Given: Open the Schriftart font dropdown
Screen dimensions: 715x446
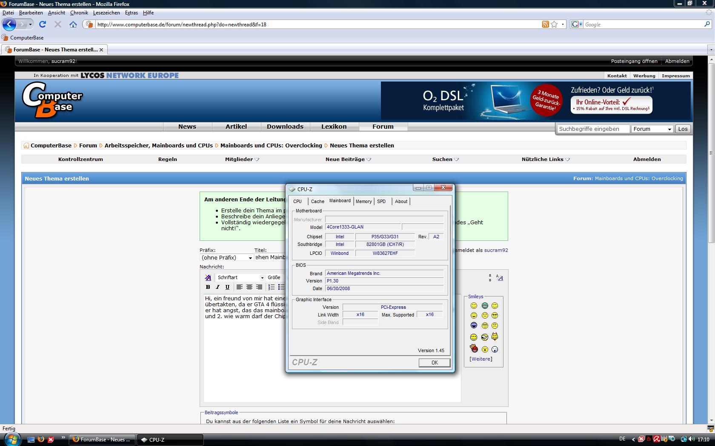Looking at the screenshot, I should [240, 277].
